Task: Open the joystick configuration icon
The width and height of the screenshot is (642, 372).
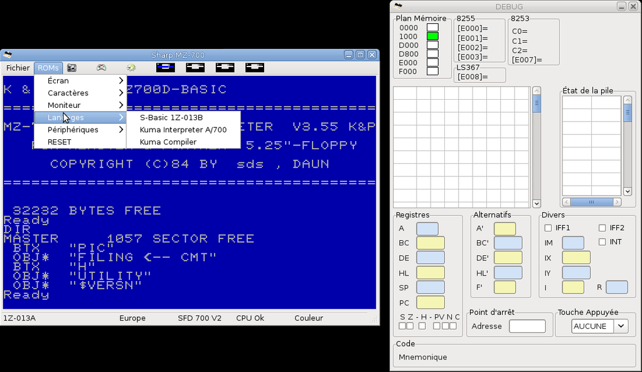Action: point(100,67)
